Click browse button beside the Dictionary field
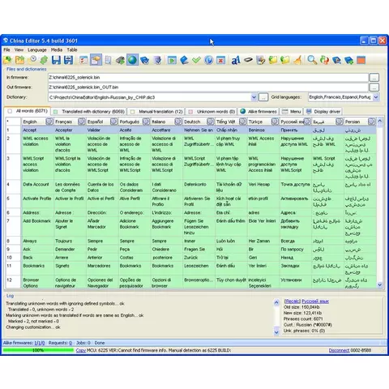This screenshot has width=389, height=389. (263, 97)
